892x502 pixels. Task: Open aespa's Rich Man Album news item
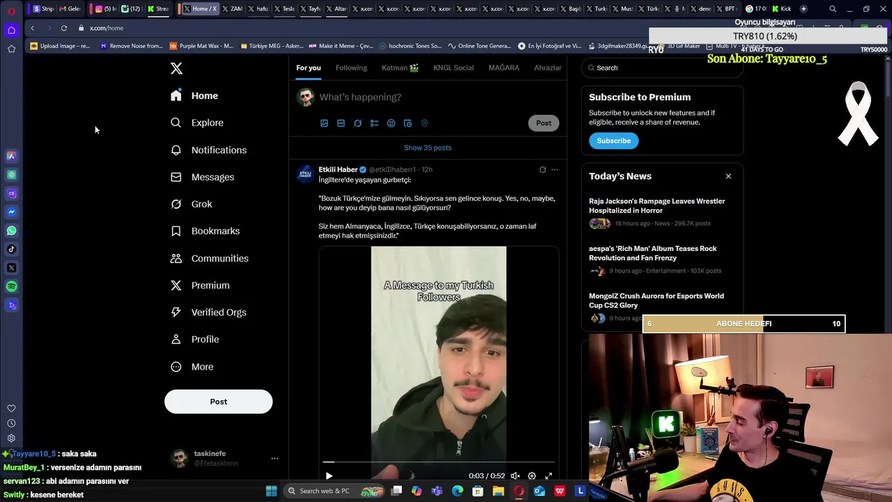pyautogui.click(x=662, y=260)
